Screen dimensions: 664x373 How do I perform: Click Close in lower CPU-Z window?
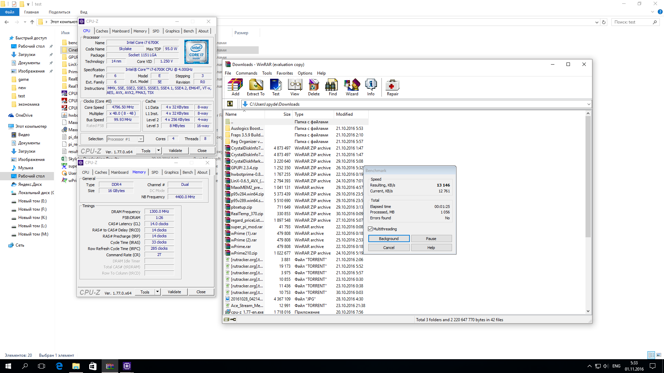pos(201,292)
